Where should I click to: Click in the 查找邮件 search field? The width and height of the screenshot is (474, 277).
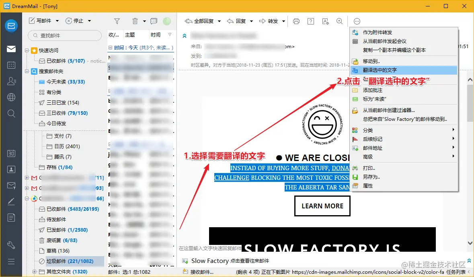point(65,35)
